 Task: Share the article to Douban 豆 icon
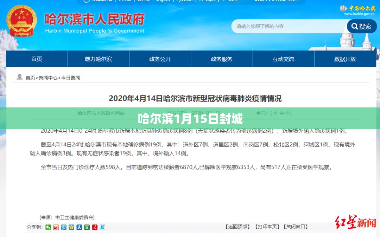click(x=87, y=227)
